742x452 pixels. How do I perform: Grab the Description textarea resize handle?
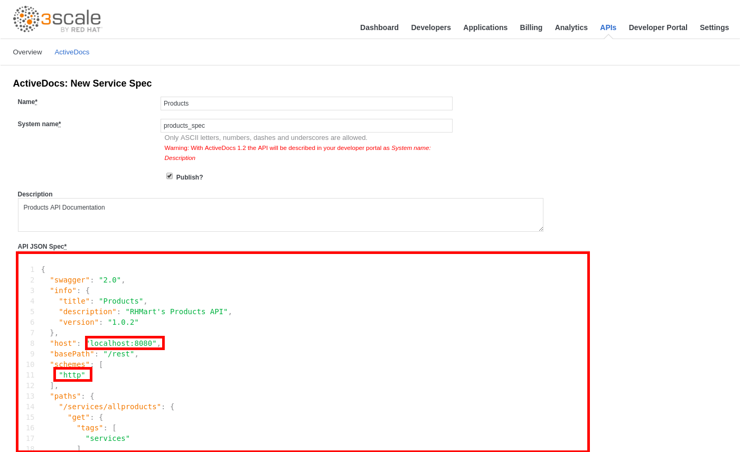[540, 229]
